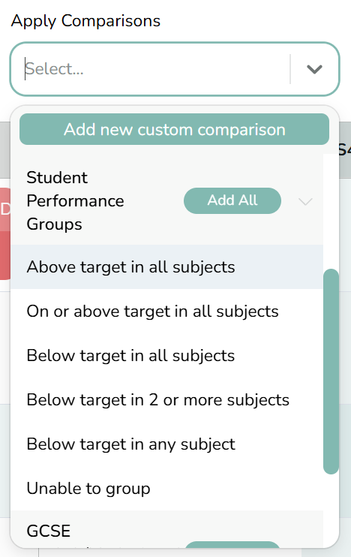The width and height of the screenshot is (351, 557).
Task: Select Below target in 2 or more subjects
Action: coord(166,399)
